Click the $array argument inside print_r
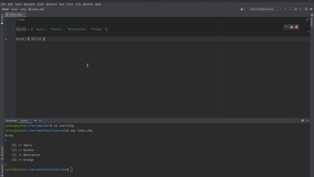Image resolution: width=314 pixels, height=177 pixels. (x=36, y=39)
